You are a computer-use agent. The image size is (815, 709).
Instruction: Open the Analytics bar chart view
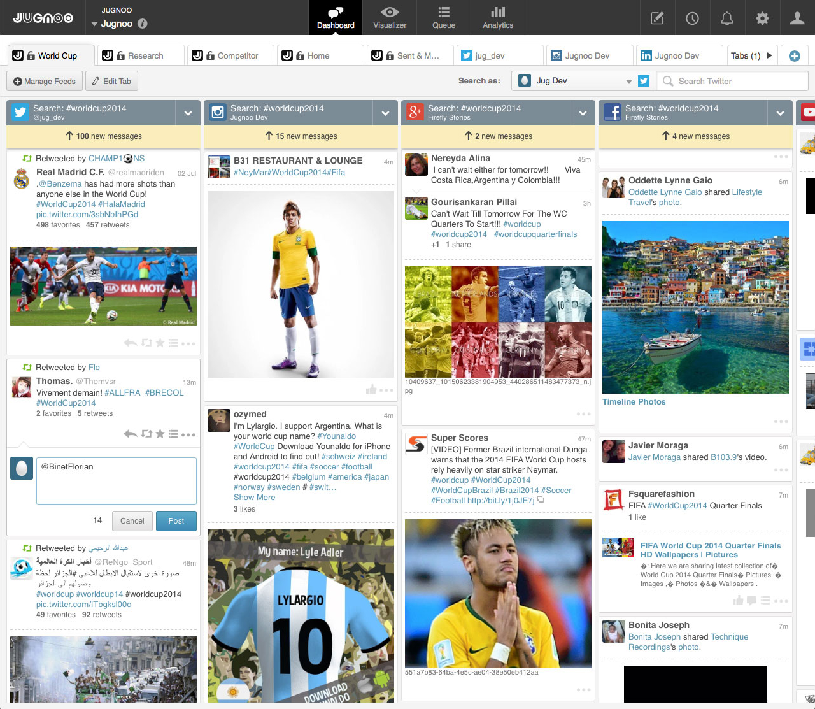tap(498, 17)
